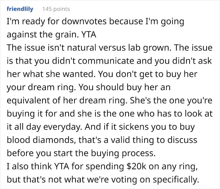Click the word "equivalent"
Image resolution: width=220 pixels, height=189 pixels.
tap(26, 100)
